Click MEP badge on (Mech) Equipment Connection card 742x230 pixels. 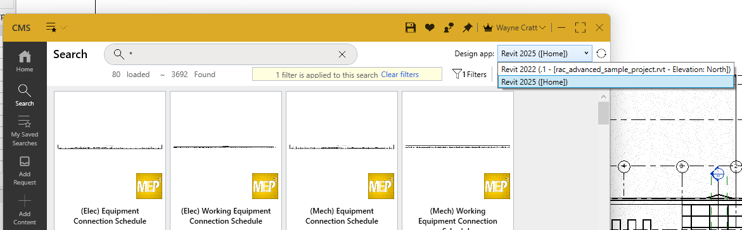pyautogui.click(x=381, y=186)
